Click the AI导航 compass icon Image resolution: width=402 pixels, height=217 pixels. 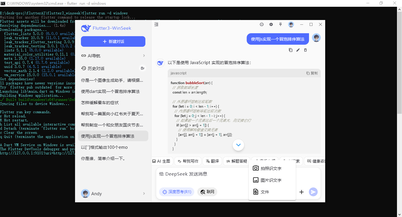pos(84,56)
